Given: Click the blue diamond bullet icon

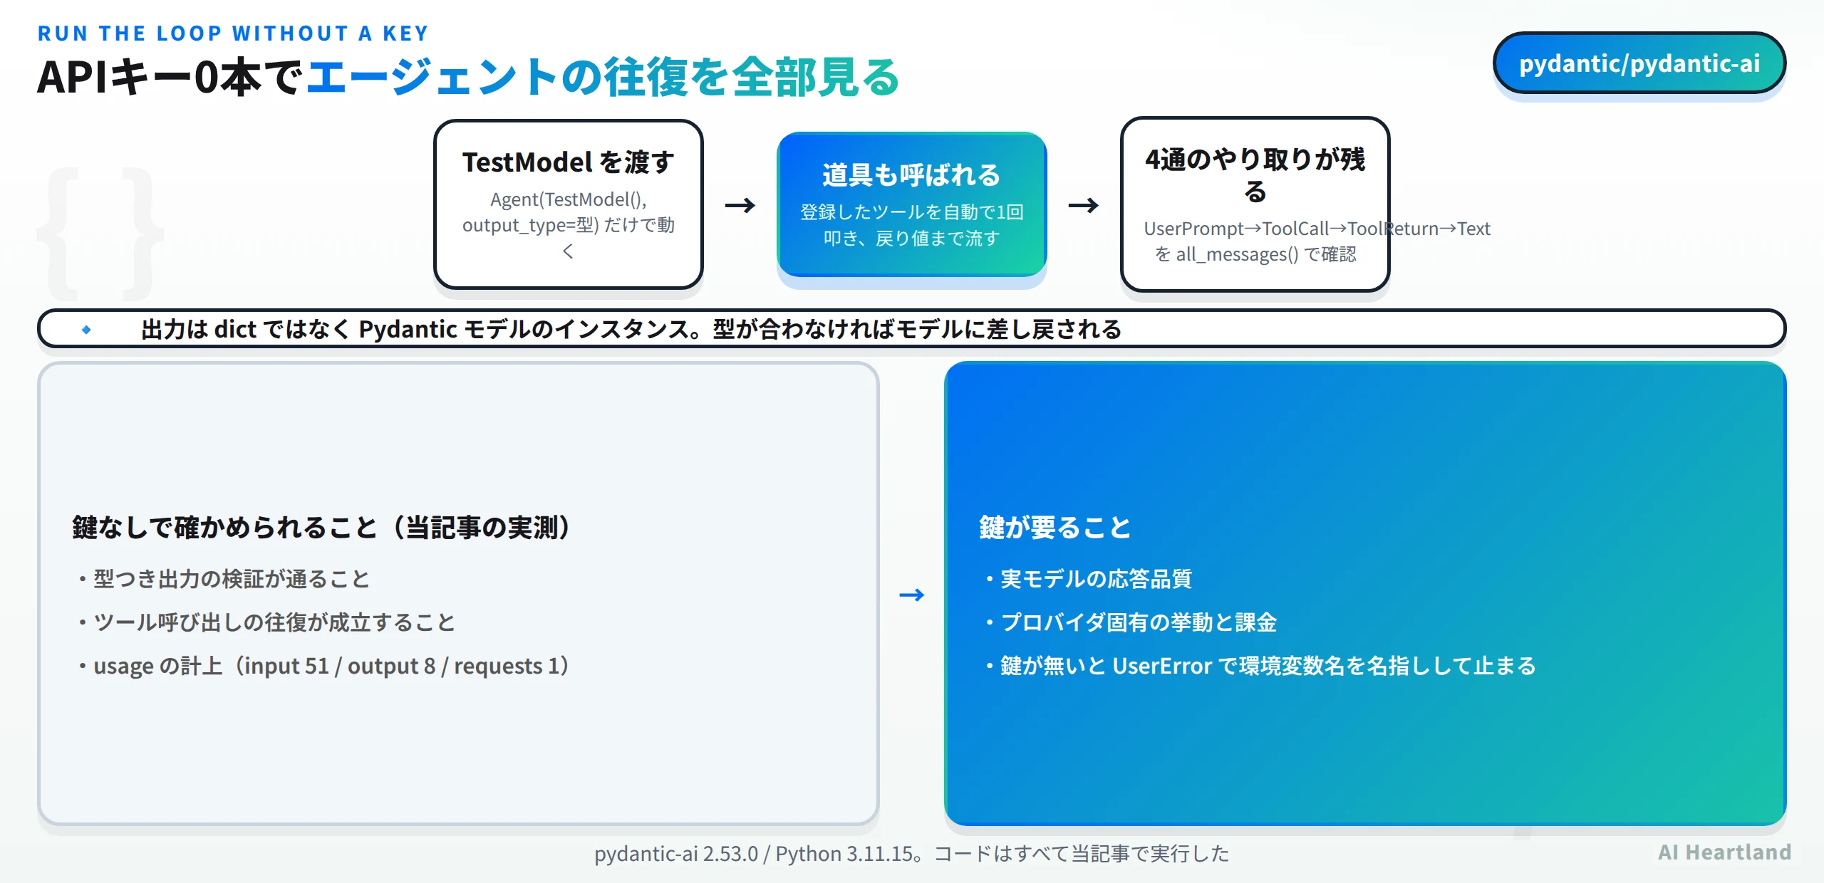Looking at the screenshot, I should click(86, 329).
